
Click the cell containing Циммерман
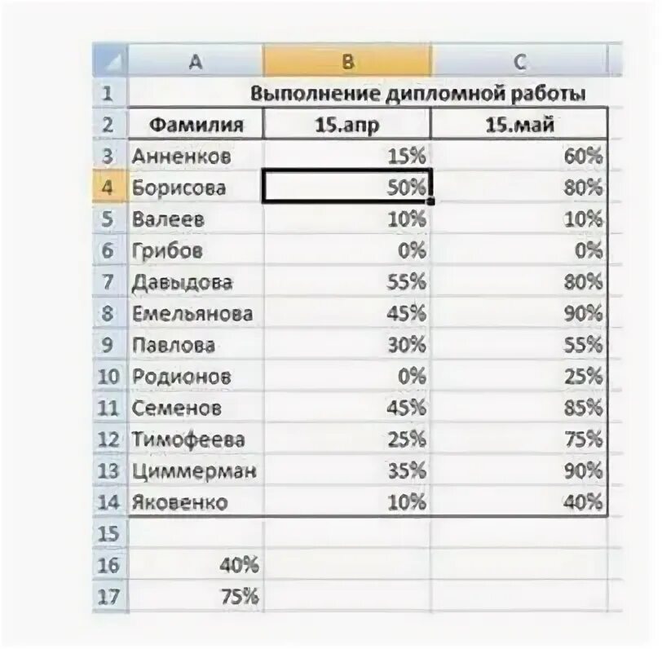click(x=195, y=470)
